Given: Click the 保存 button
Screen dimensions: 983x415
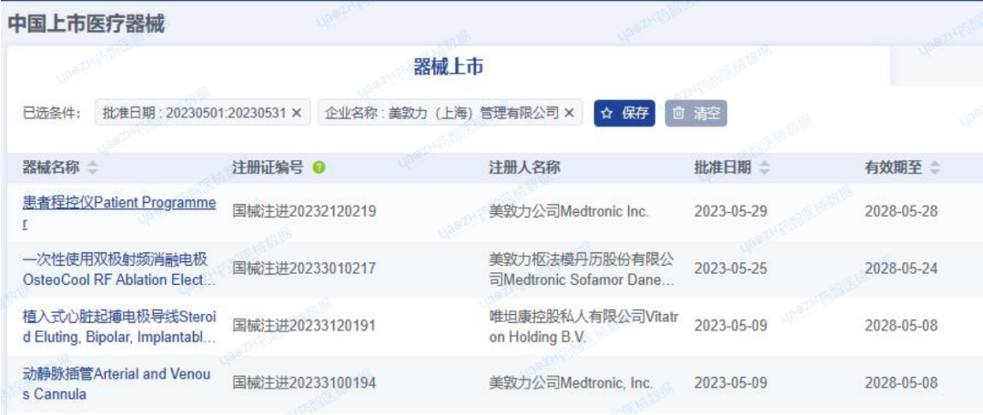Looking at the screenshot, I should [624, 114].
